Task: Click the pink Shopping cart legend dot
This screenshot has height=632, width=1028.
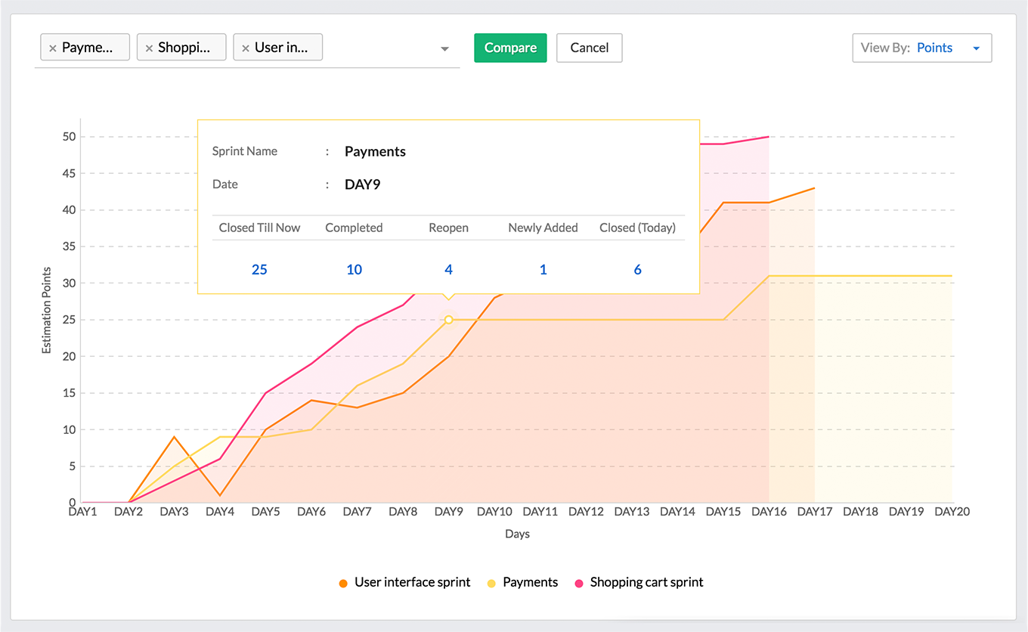Action: tap(579, 583)
